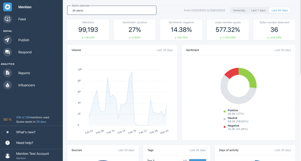Open the Mentions 99,193 stat card
This screenshot has height=161, width=301.
point(88,30)
